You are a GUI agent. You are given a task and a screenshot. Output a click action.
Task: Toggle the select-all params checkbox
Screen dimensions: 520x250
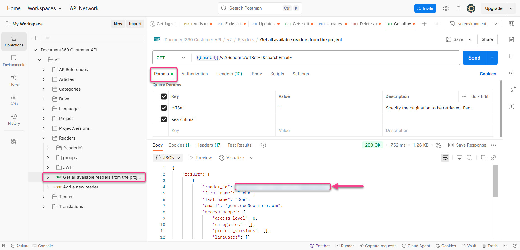pos(164,96)
